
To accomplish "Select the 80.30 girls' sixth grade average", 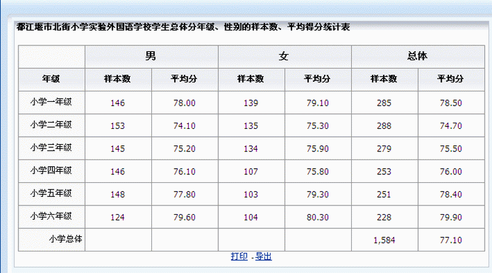I will point(317,217).
